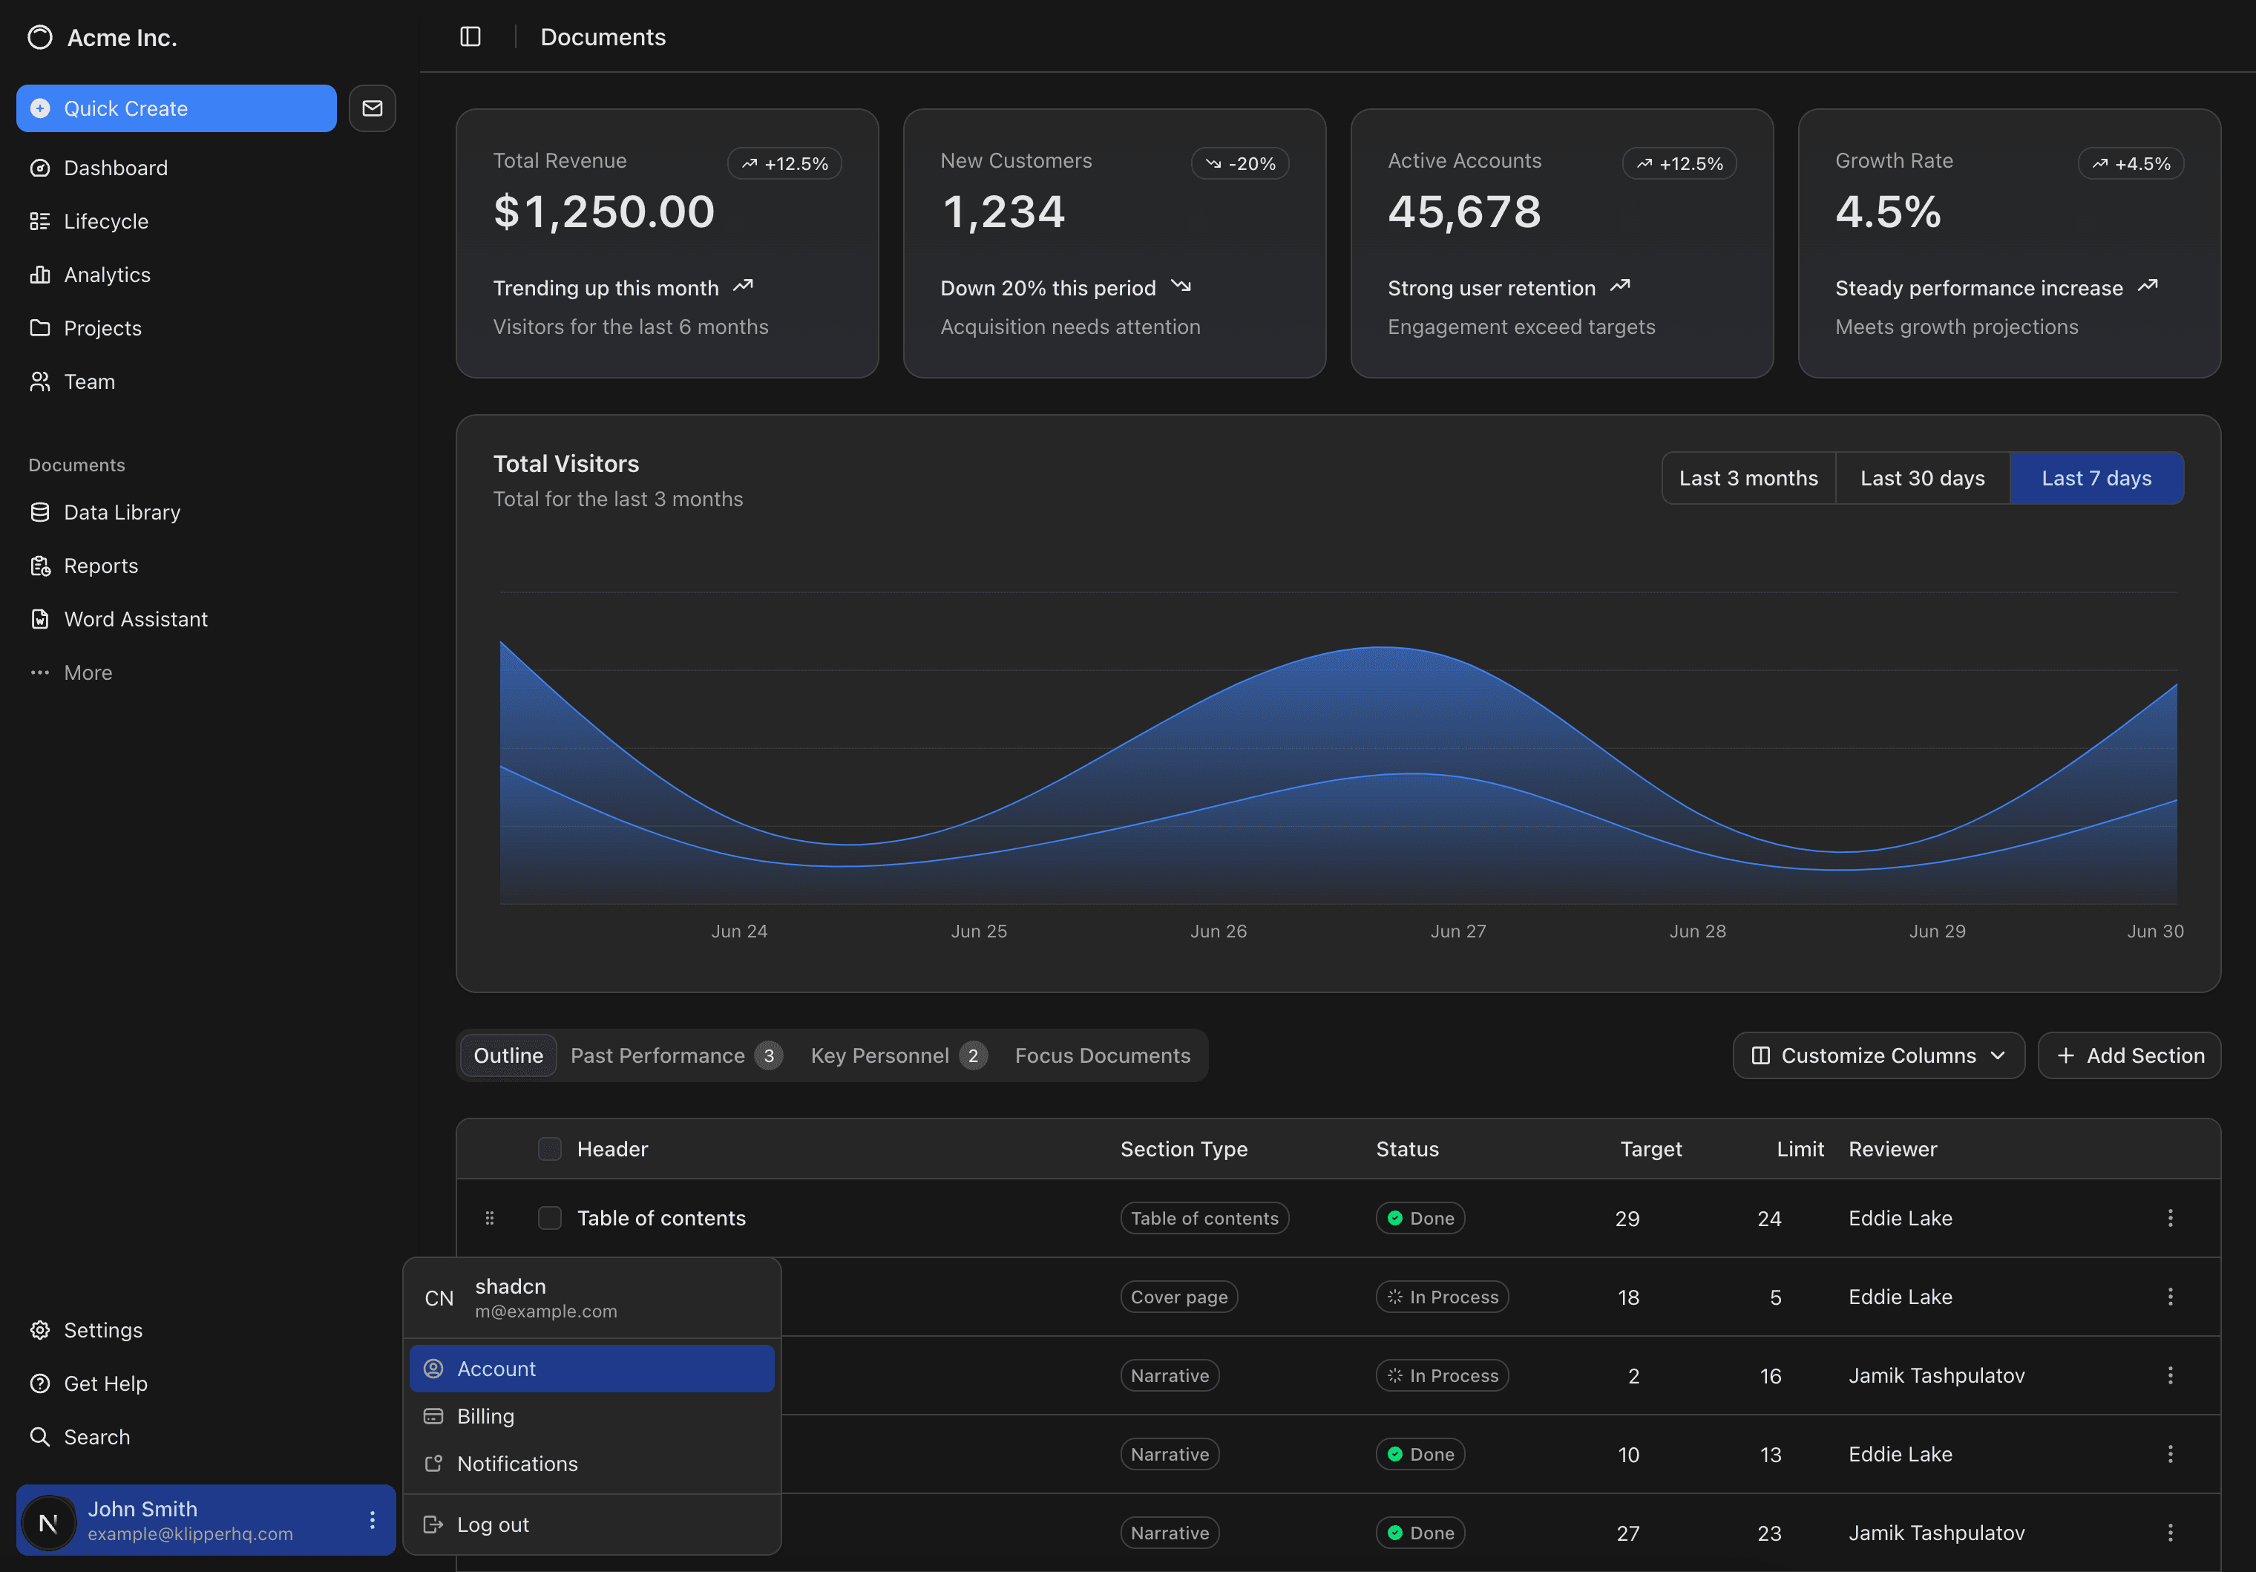
Task: Open Word Assistant document icon
Action: pyautogui.click(x=39, y=619)
